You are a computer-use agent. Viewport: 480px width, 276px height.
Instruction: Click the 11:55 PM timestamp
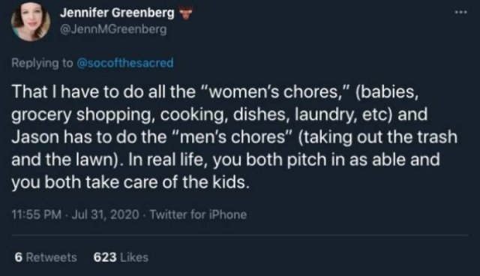[37, 214]
